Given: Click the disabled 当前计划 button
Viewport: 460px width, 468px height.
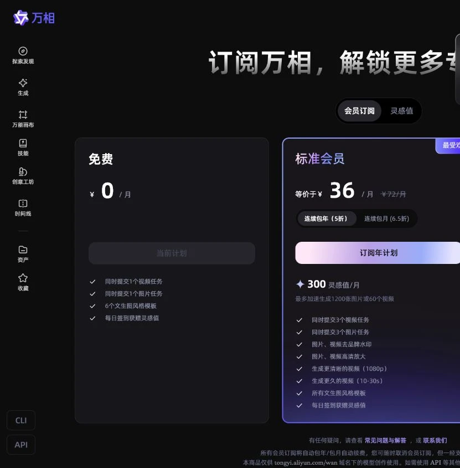Looking at the screenshot, I should [x=172, y=253].
